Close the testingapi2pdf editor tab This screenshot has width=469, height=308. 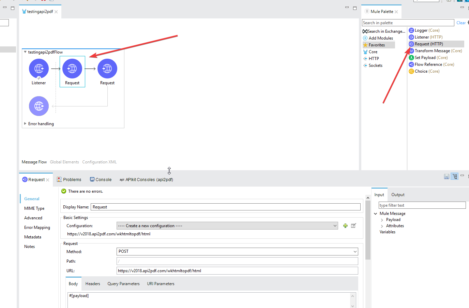click(56, 12)
